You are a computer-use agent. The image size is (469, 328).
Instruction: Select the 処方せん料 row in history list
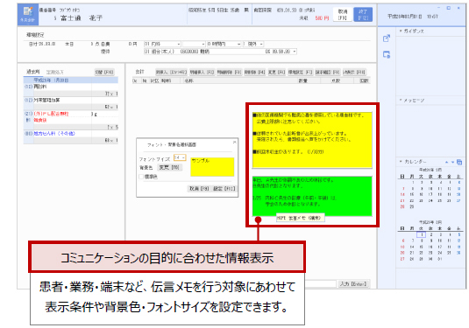pos(71,134)
